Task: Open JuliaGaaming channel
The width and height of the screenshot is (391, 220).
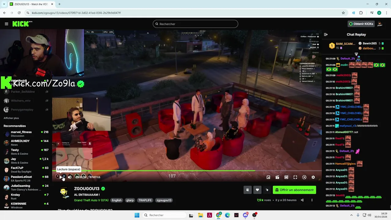Action: pyautogui.click(x=26, y=188)
